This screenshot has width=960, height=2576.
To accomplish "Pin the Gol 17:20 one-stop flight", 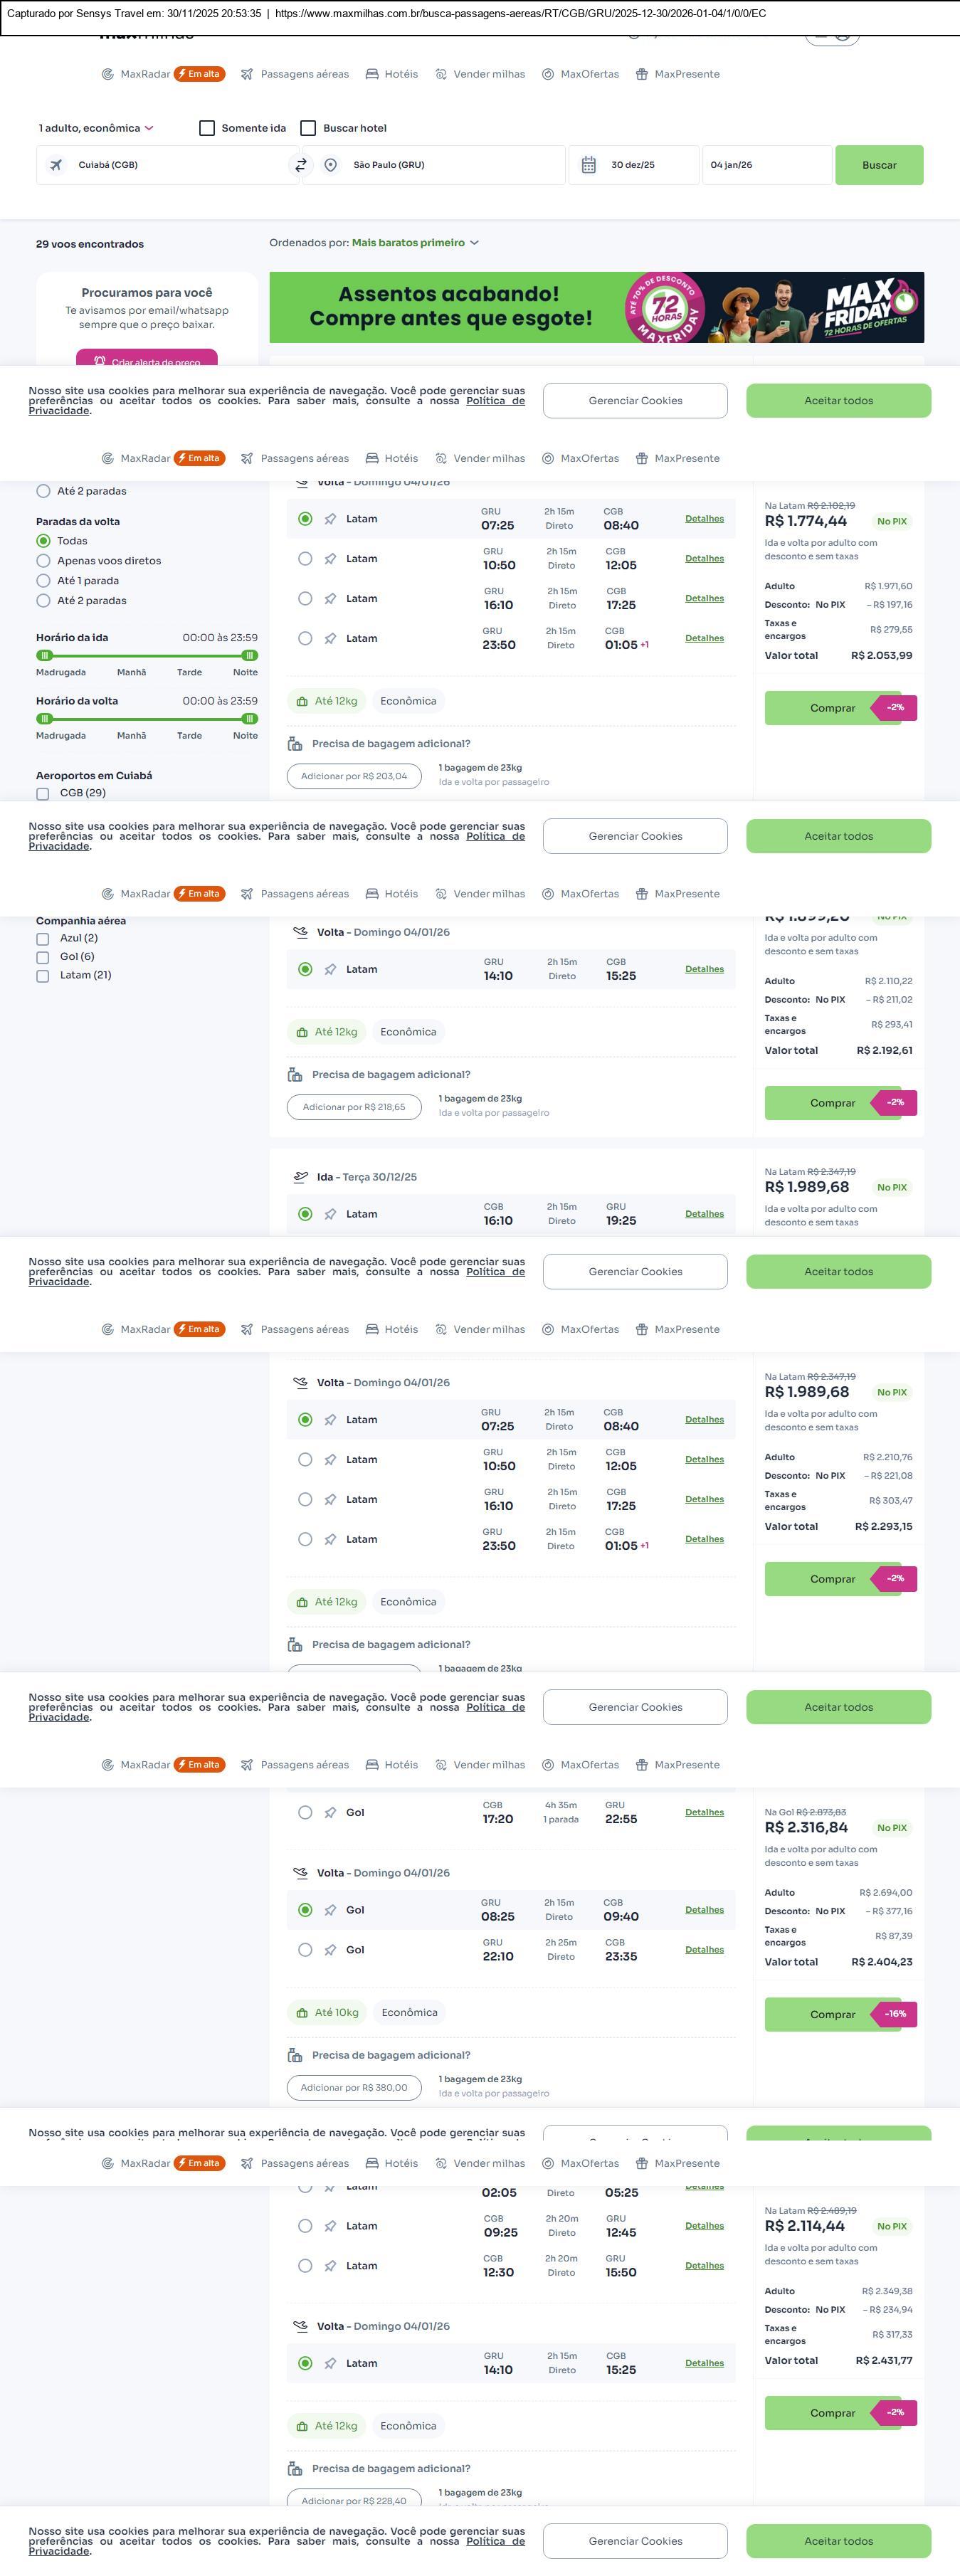I will (x=330, y=1812).
